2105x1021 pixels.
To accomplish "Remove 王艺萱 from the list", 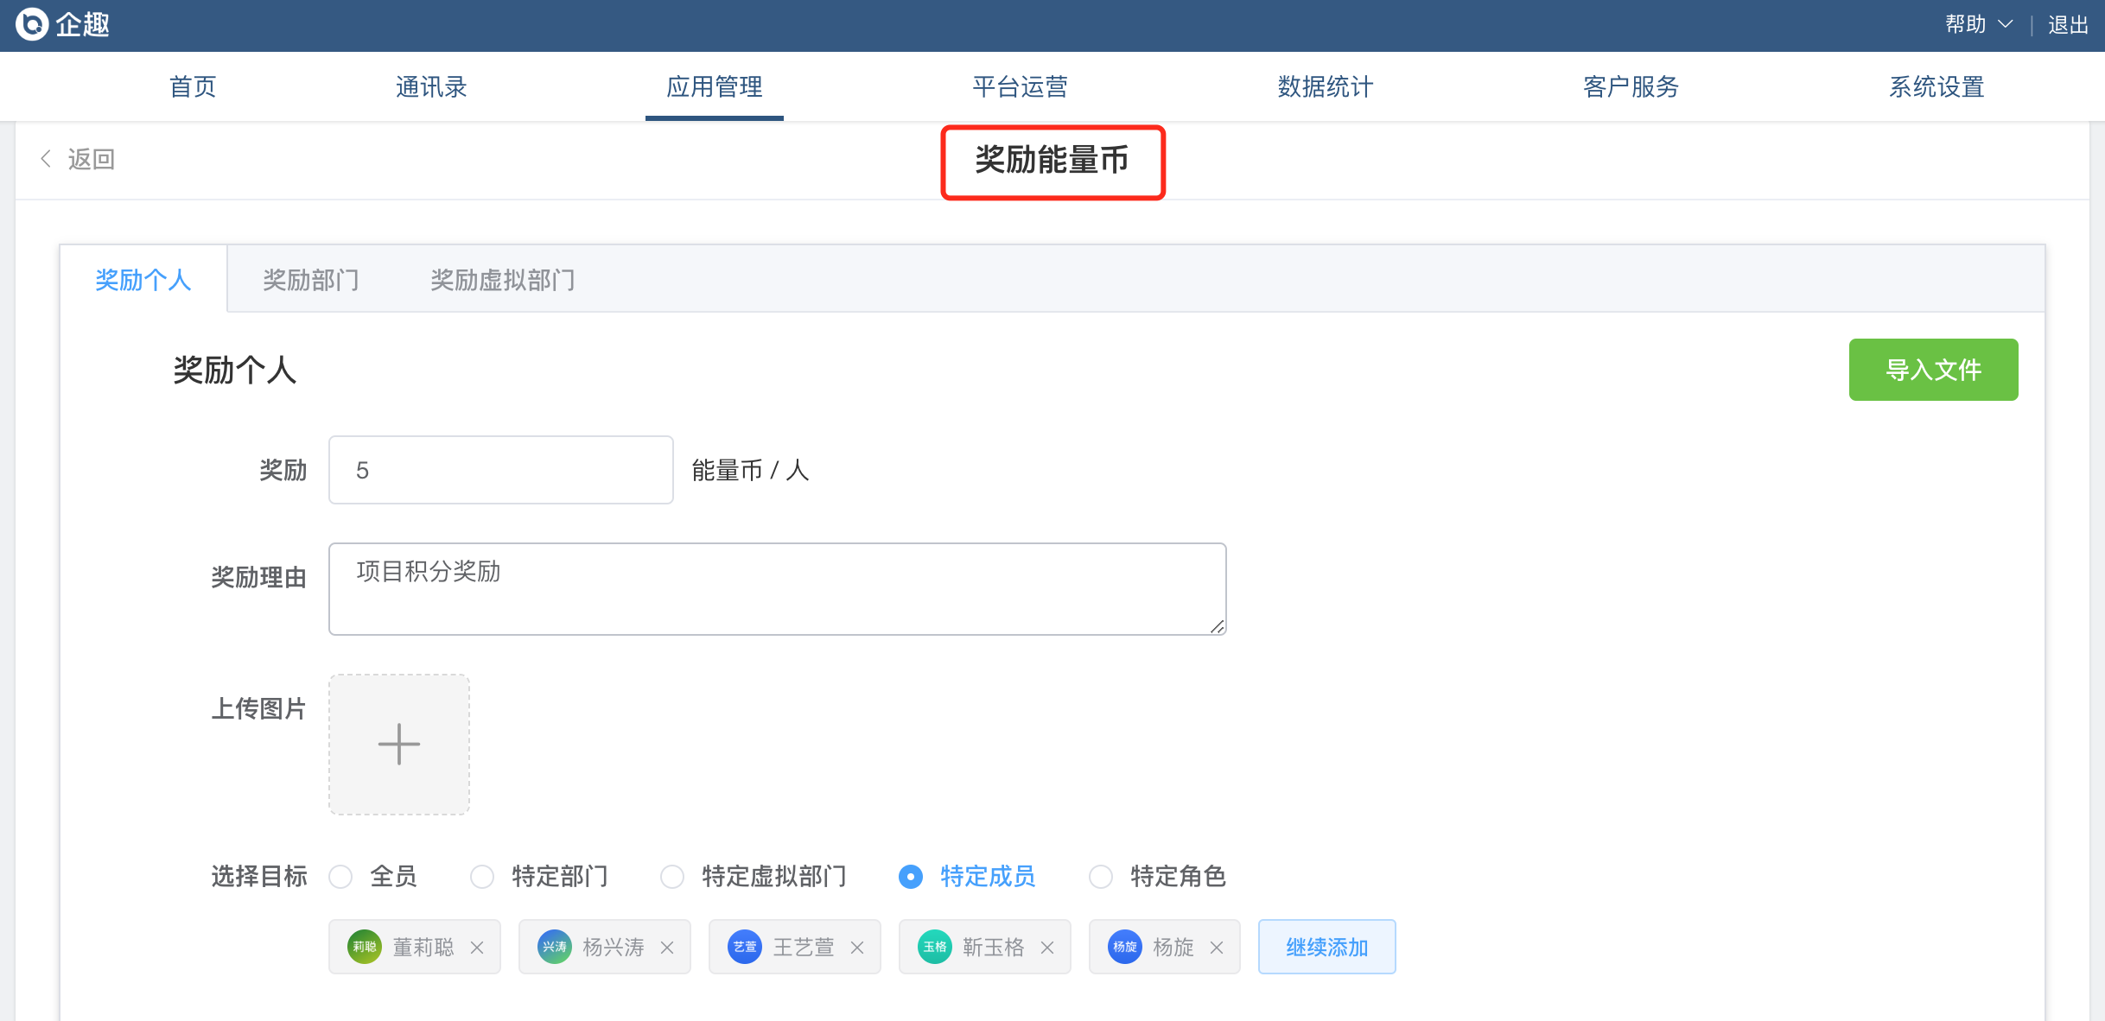I will point(857,948).
